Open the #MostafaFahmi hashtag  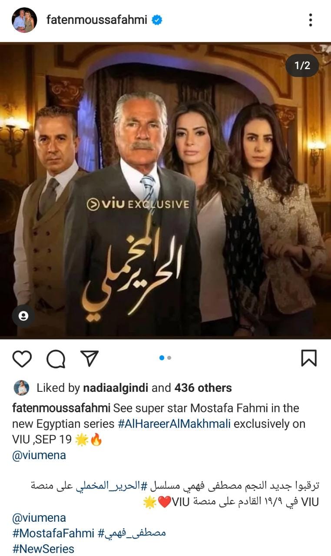pyautogui.click(x=53, y=533)
